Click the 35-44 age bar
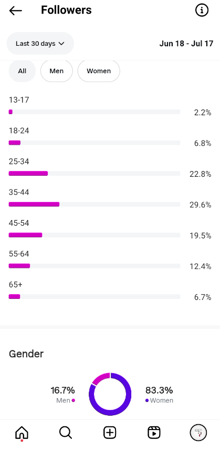 94,204
